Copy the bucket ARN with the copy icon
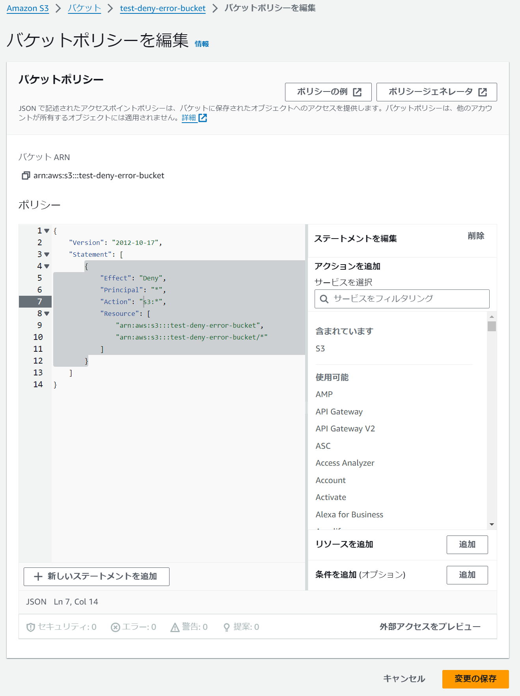This screenshot has height=696, width=520. 26,175
